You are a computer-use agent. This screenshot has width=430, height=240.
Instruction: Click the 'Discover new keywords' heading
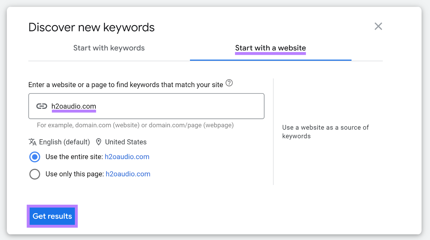91,27
